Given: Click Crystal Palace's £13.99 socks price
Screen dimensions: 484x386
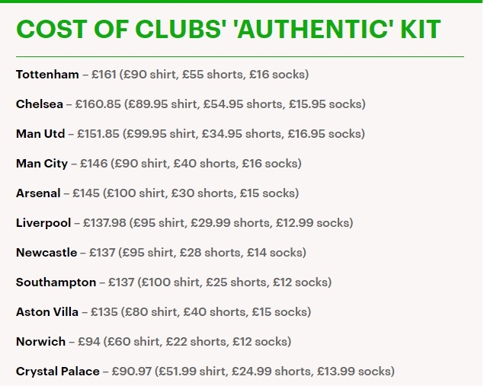Looking at the screenshot, I should [x=335, y=372].
